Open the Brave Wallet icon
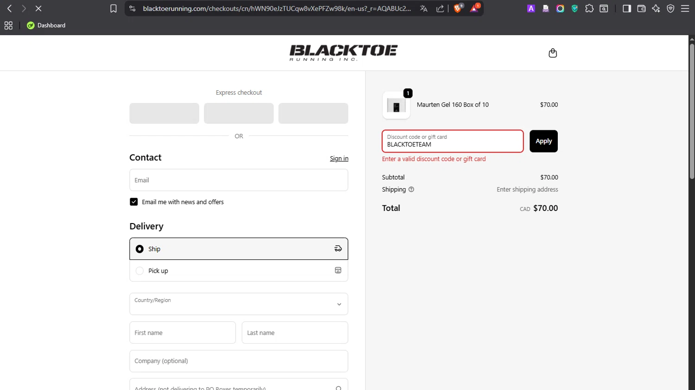Screen dimensions: 695x390 [641, 8]
